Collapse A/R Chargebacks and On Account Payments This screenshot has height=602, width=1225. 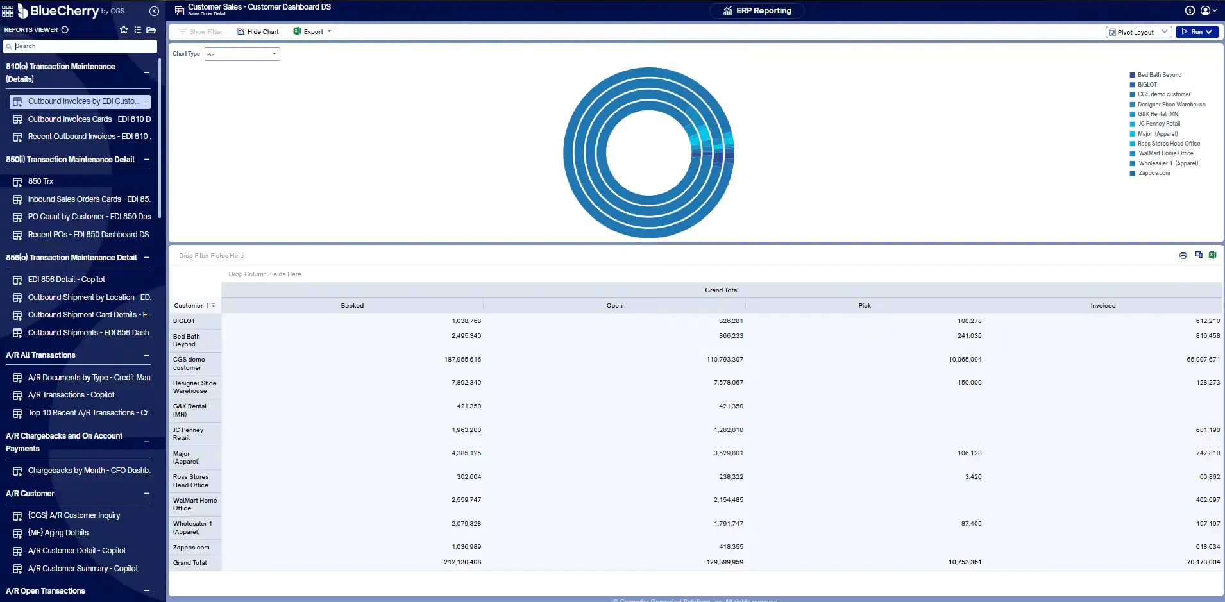pos(146,442)
